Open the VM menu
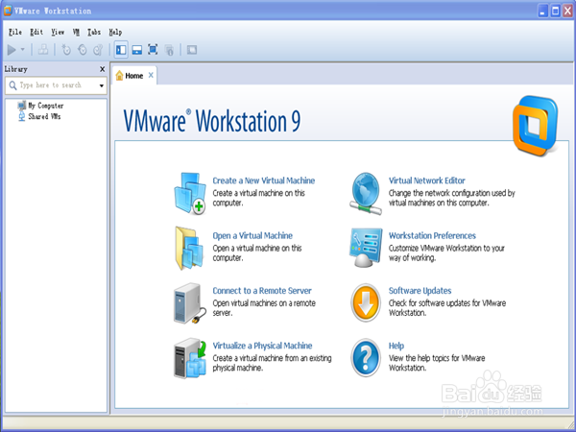This screenshot has height=432, width=576. pos(76,33)
